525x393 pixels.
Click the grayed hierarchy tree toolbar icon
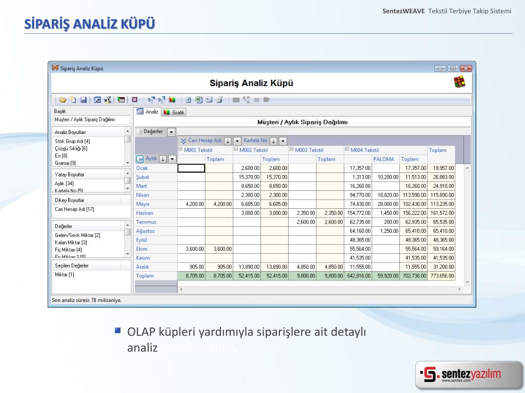click(x=247, y=100)
